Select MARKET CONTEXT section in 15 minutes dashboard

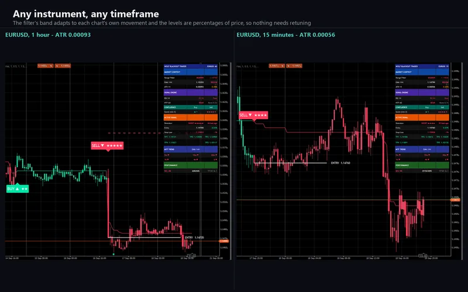pos(422,72)
